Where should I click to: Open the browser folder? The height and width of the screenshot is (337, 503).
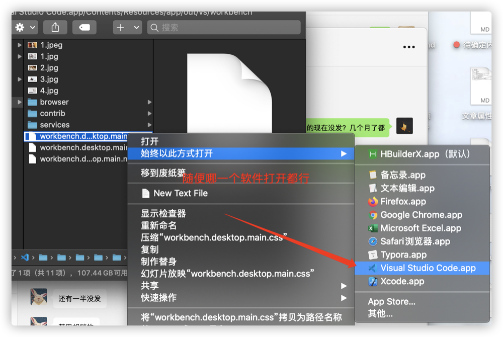[x=54, y=102]
